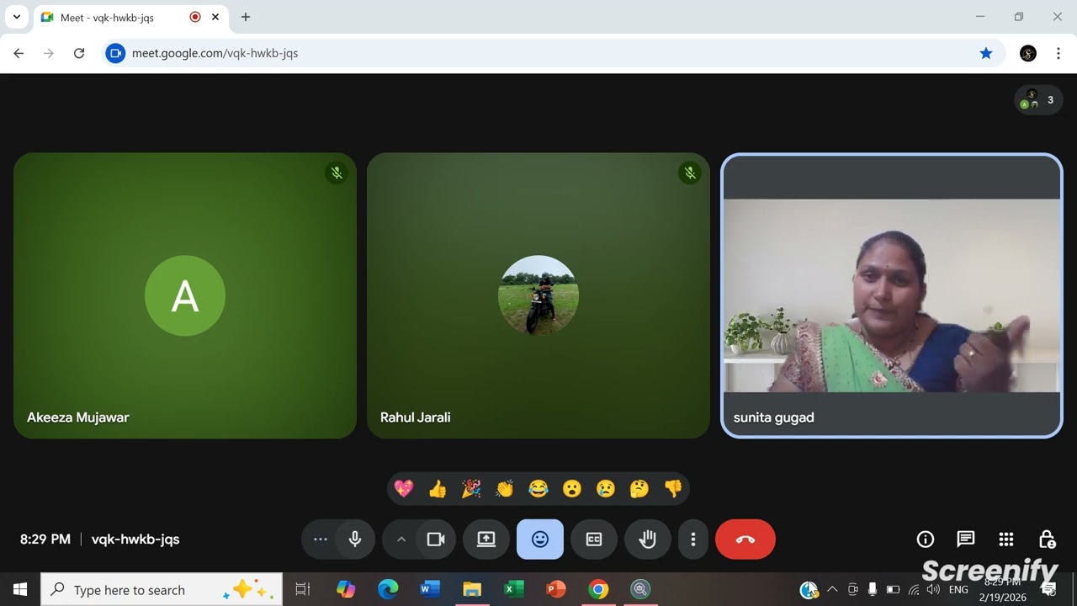1077x606 pixels.
Task: Open Microsoft Edge from the taskbar
Action: [x=388, y=589]
